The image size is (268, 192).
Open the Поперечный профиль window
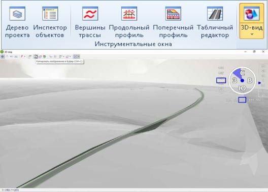(x=173, y=22)
